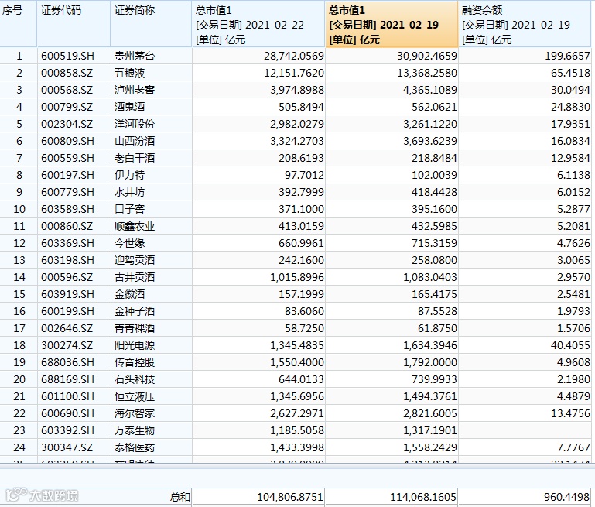The width and height of the screenshot is (595, 507).
Task: Select the 迎驾贡酒 cell
Action: click(135, 260)
